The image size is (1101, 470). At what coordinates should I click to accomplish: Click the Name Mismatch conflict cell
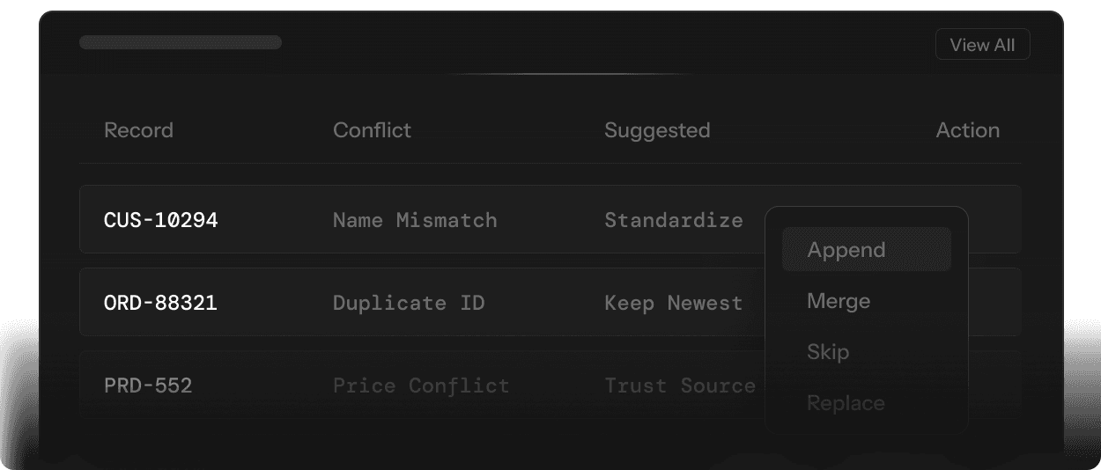coord(415,220)
